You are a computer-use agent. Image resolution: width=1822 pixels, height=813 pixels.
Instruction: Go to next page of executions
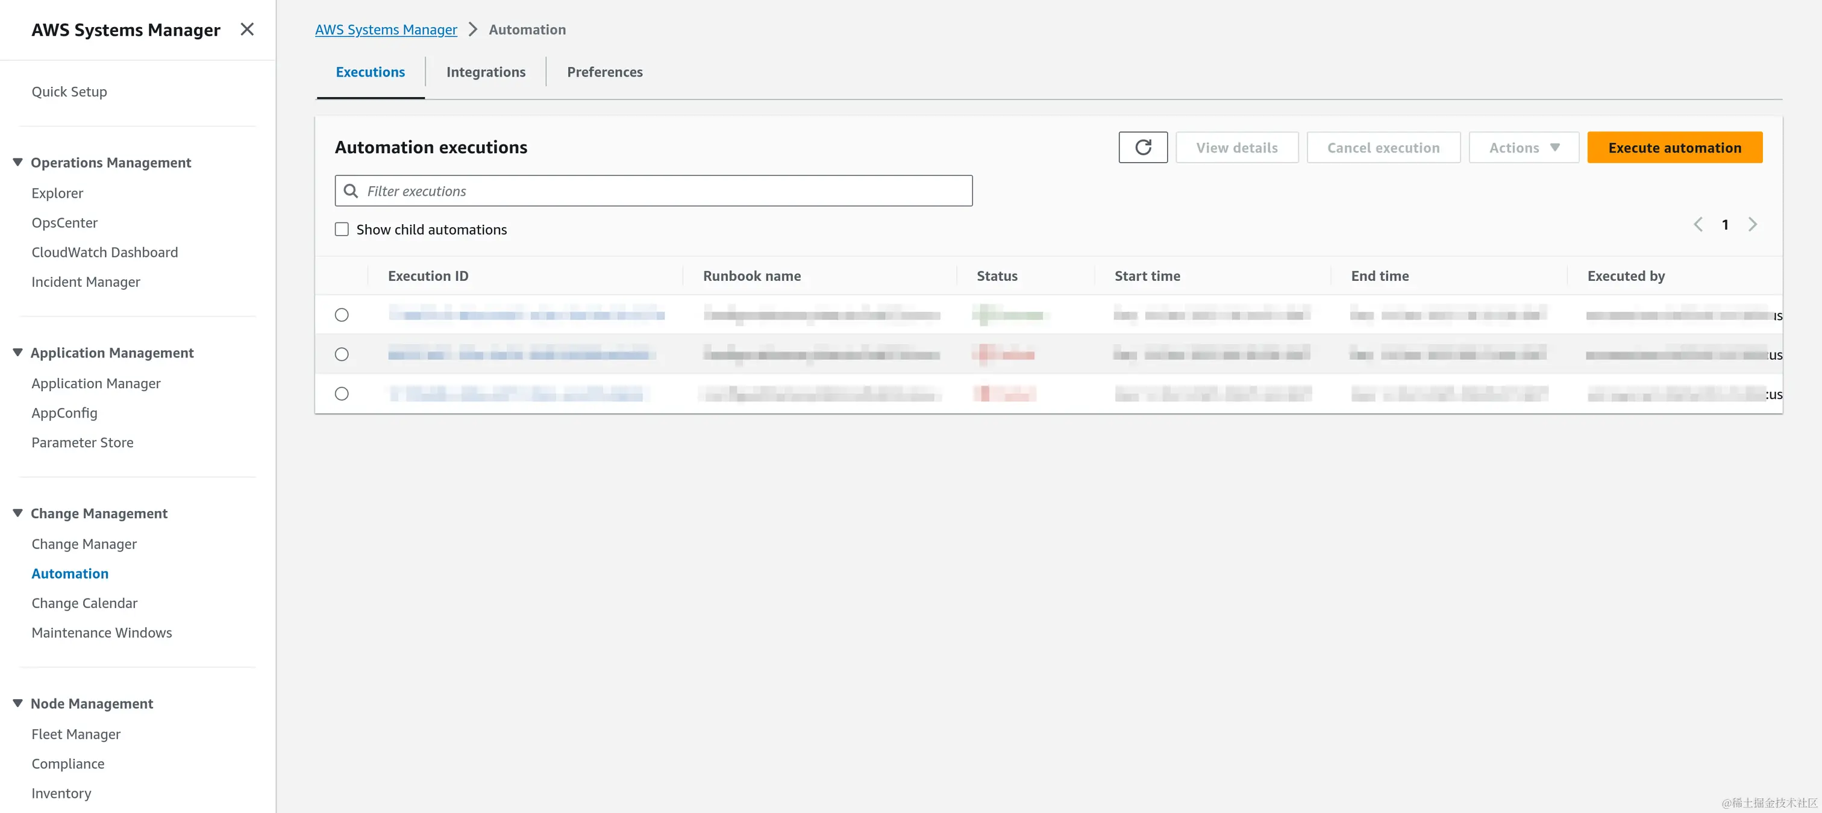click(x=1753, y=224)
